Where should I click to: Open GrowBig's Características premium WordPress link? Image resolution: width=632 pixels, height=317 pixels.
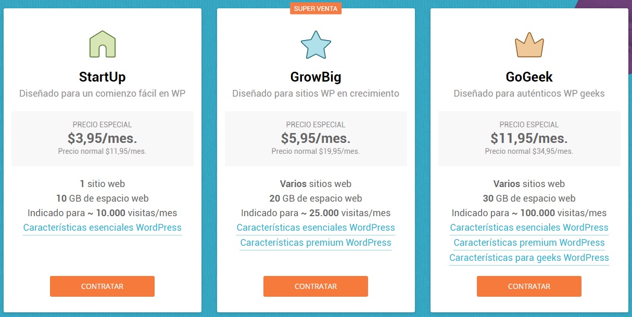pyautogui.click(x=315, y=243)
